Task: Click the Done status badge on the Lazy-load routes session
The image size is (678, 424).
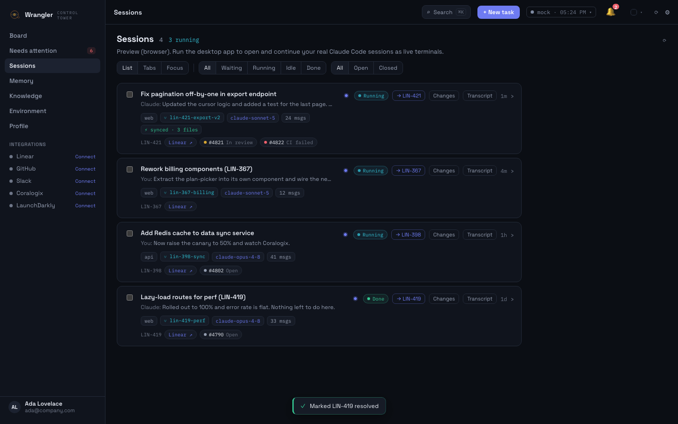Action: click(375, 299)
